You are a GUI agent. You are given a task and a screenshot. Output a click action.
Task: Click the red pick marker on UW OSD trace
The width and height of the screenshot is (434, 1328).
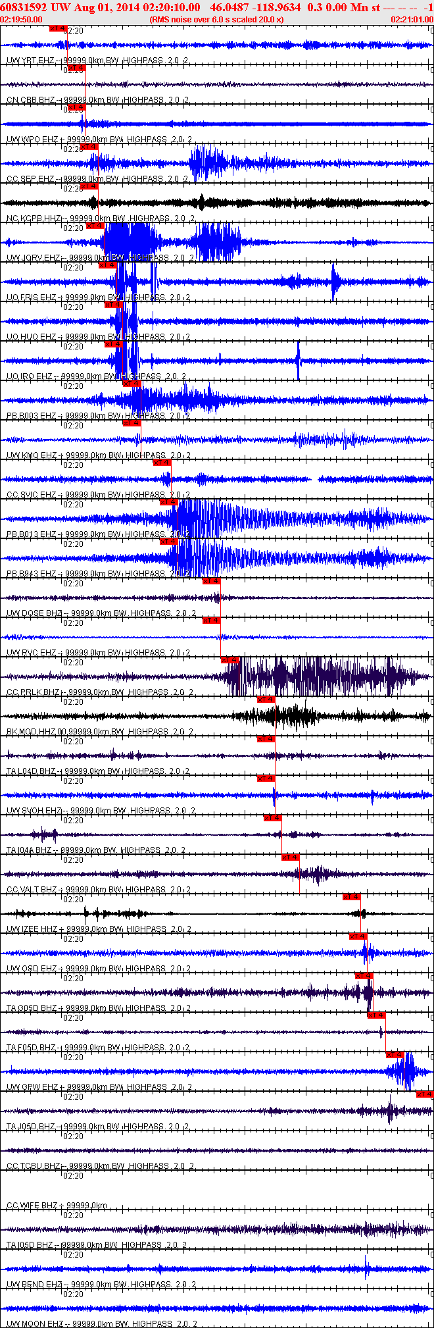[x=358, y=936]
